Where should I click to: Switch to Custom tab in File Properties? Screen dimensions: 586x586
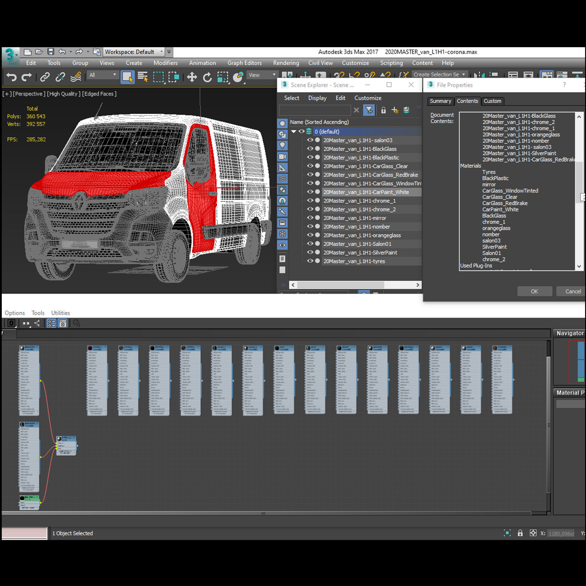(x=492, y=101)
